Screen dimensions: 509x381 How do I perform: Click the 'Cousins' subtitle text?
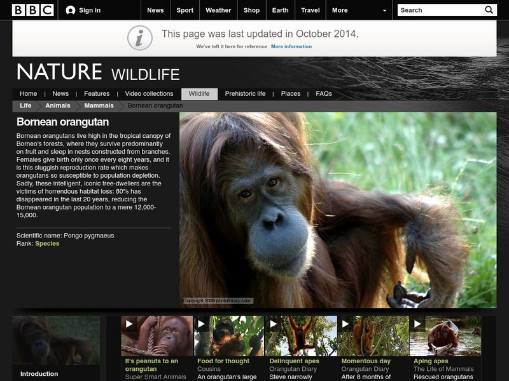pos(209,369)
